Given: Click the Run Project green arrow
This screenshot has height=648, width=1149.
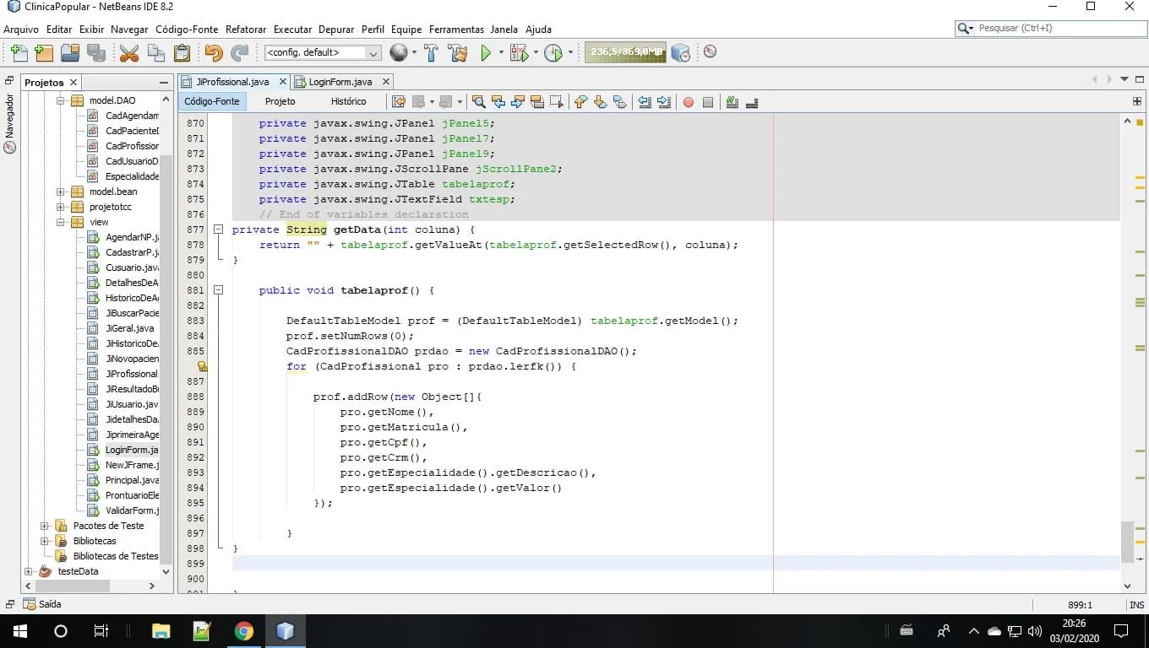Looking at the screenshot, I should point(486,53).
